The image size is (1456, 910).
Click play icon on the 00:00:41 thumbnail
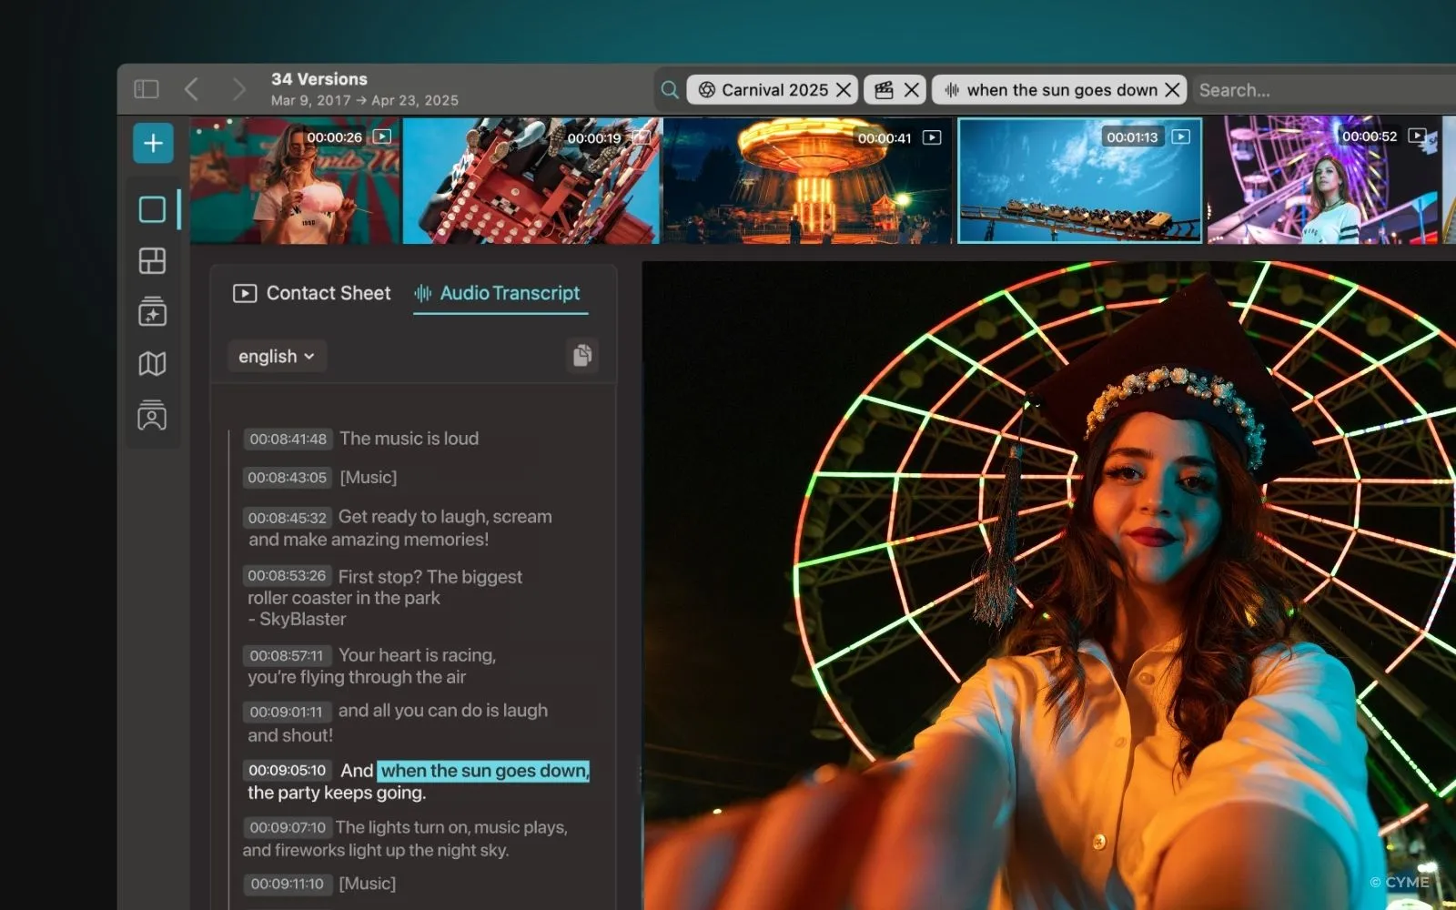pos(932,137)
